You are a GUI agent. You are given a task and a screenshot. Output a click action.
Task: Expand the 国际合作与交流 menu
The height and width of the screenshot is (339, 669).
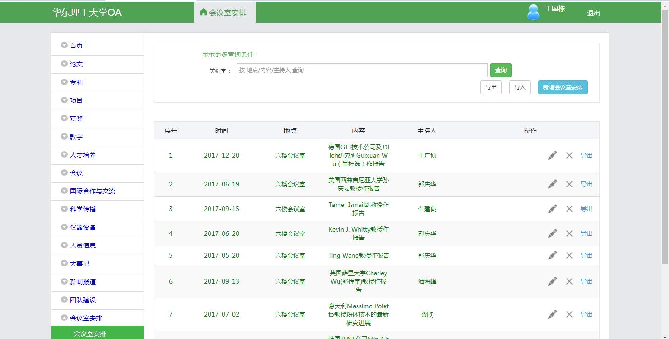pos(92,191)
